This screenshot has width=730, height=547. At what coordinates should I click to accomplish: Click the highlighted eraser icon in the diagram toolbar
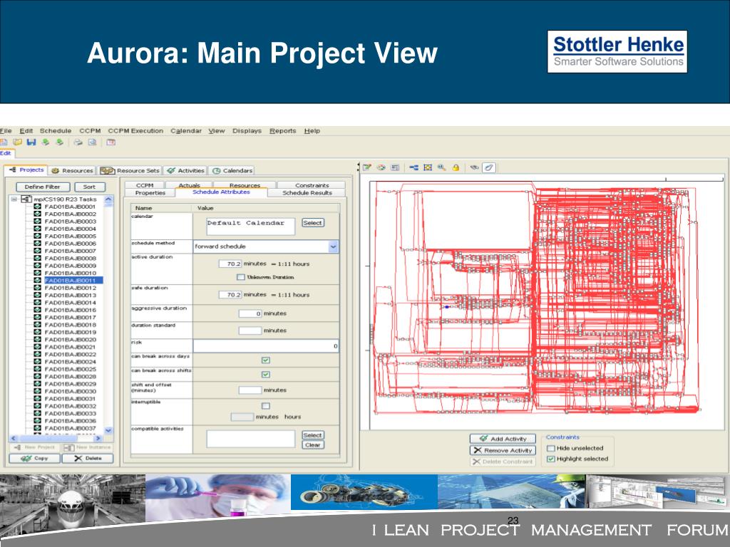[x=489, y=167]
